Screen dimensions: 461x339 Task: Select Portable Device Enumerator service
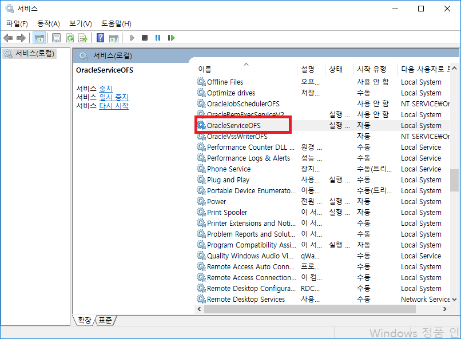tap(323, 190)
